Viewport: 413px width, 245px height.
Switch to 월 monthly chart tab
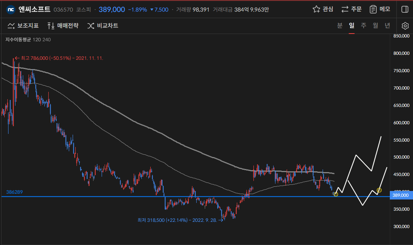[x=376, y=25]
